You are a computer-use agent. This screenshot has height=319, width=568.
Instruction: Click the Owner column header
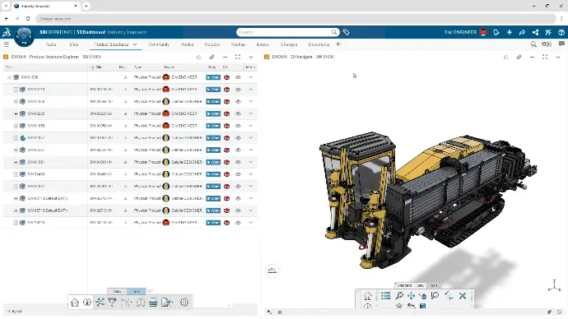coord(169,67)
